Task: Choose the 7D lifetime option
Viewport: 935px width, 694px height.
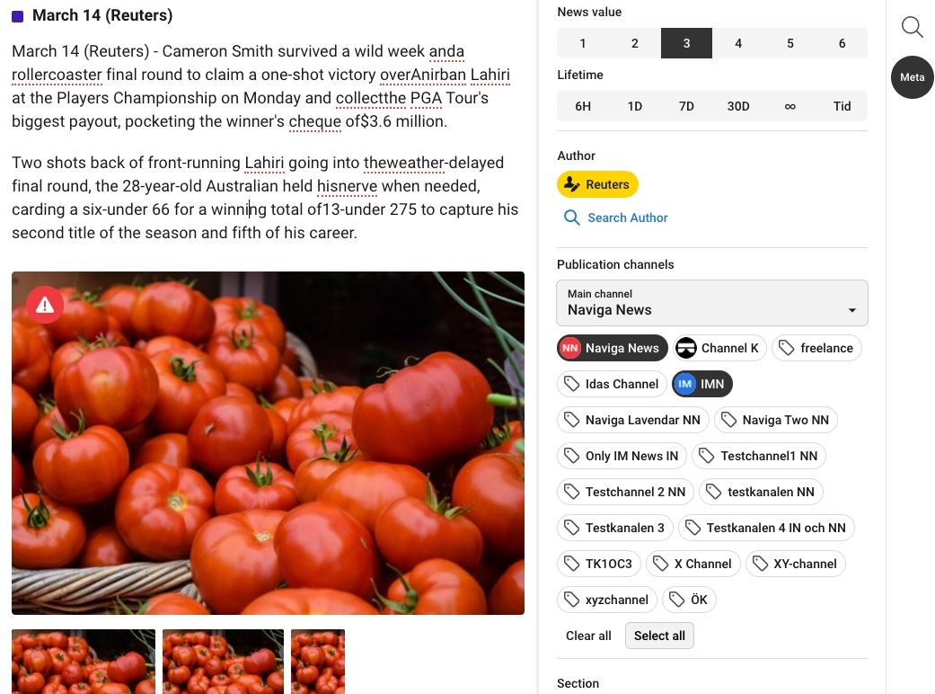Action: (686, 106)
